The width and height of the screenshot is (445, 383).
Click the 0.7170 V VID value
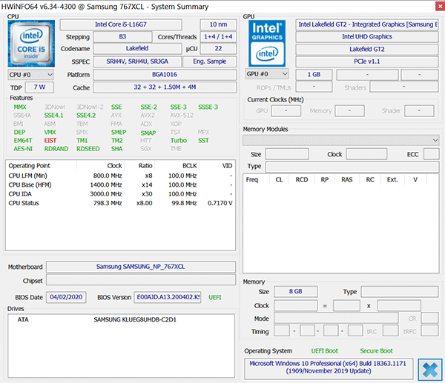click(x=220, y=203)
